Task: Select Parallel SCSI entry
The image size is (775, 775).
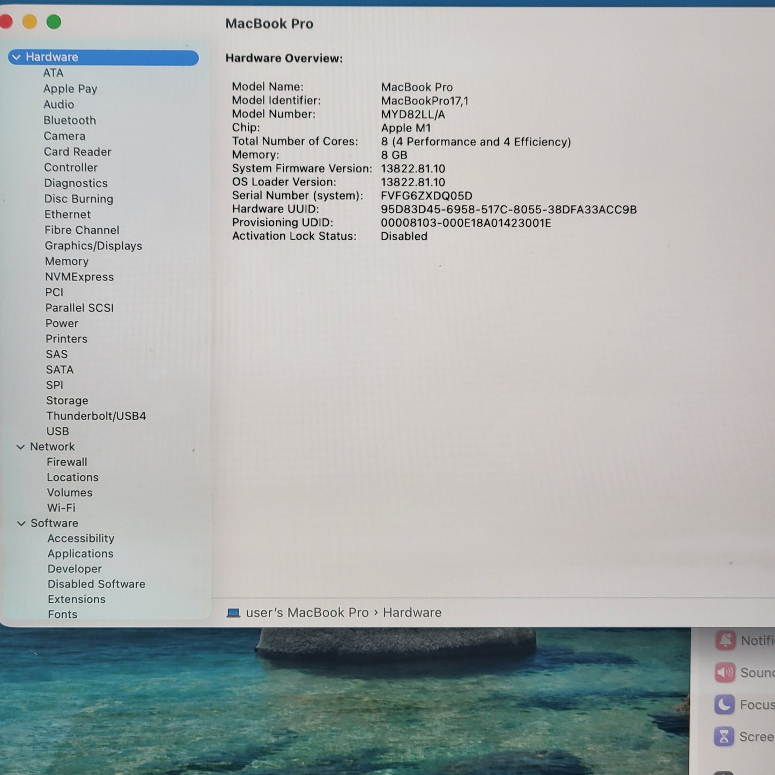Action: coord(79,308)
